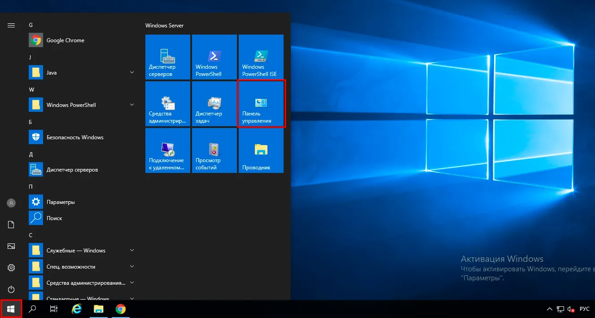Click the letter J header in app list
595x318 pixels.
tap(31, 57)
